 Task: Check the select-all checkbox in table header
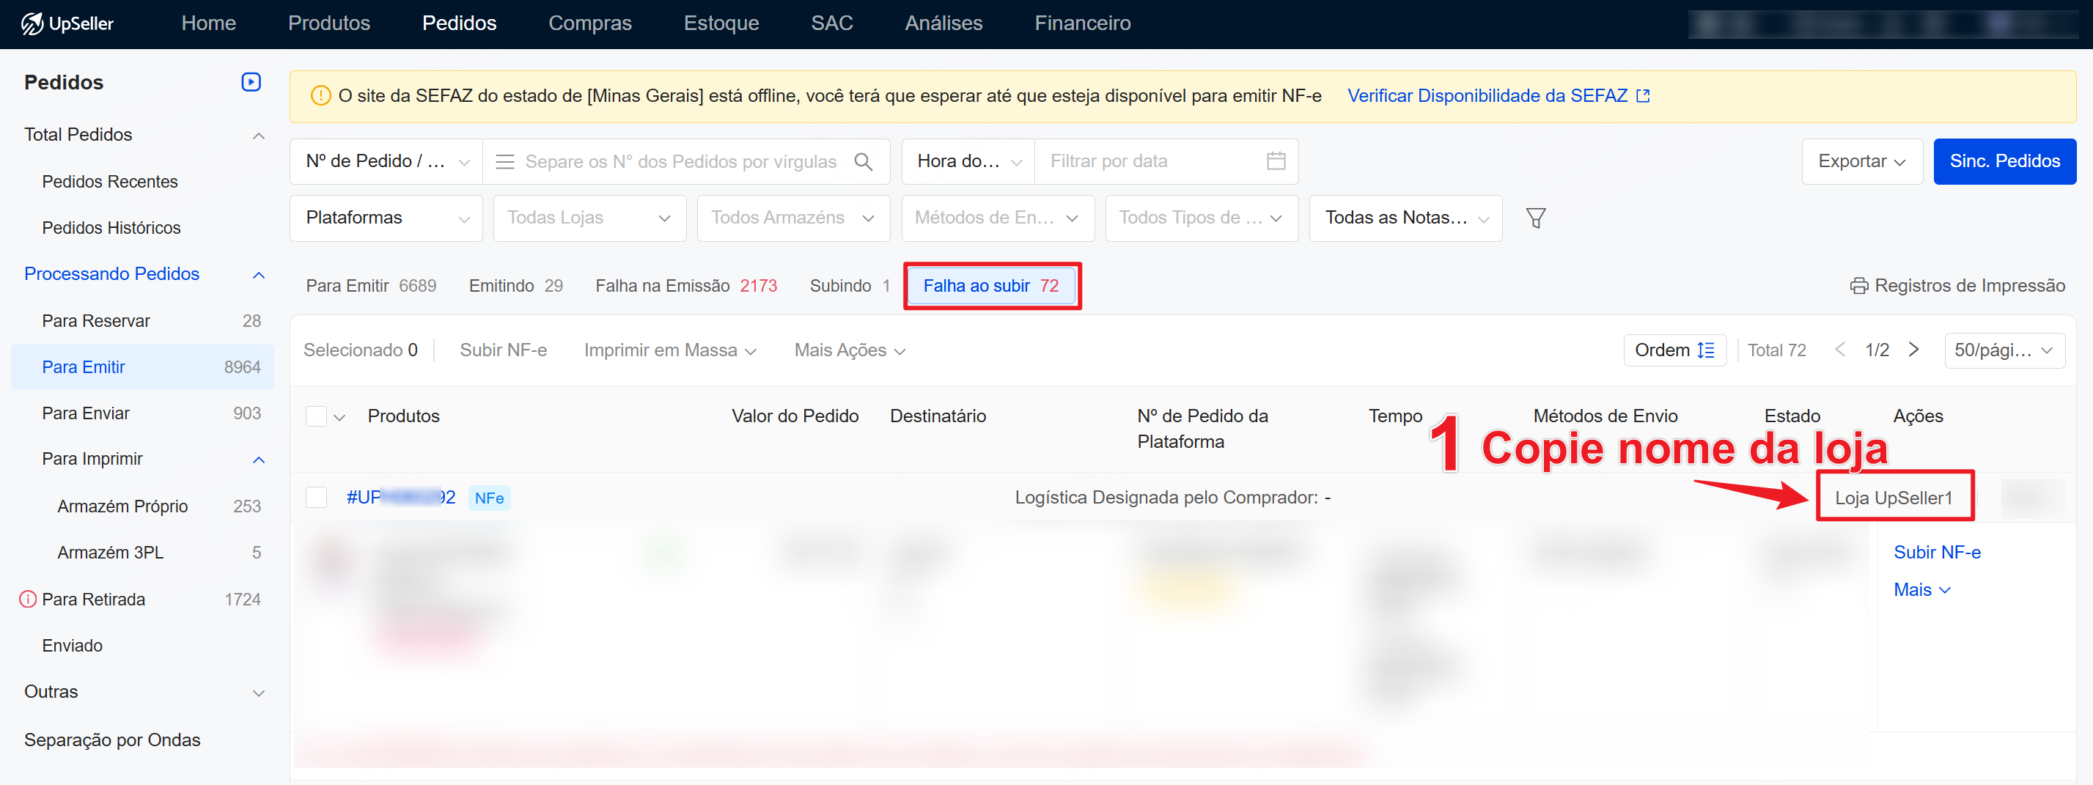tap(316, 416)
